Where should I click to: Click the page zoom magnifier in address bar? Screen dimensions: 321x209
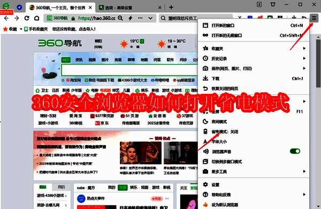120,18
